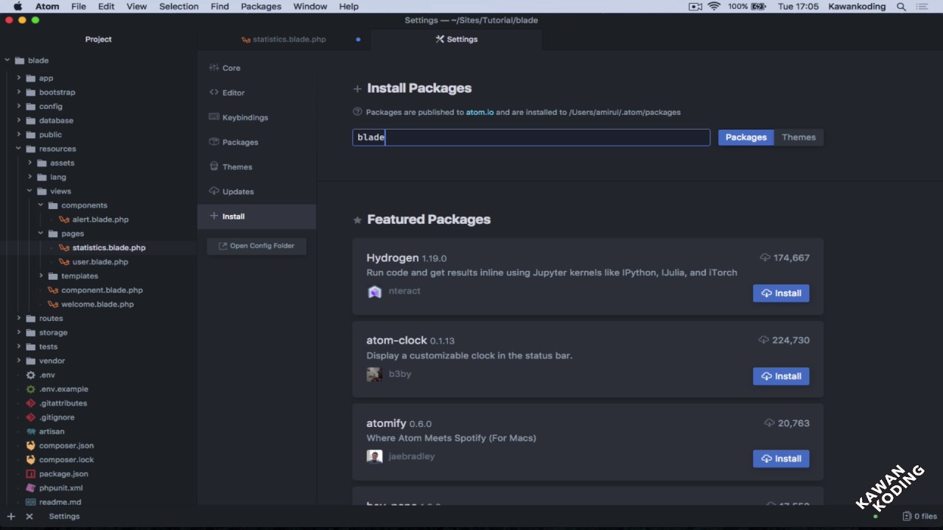Image resolution: width=943 pixels, height=530 pixels.
Task: Expand the assets folder
Action: point(29,163)
